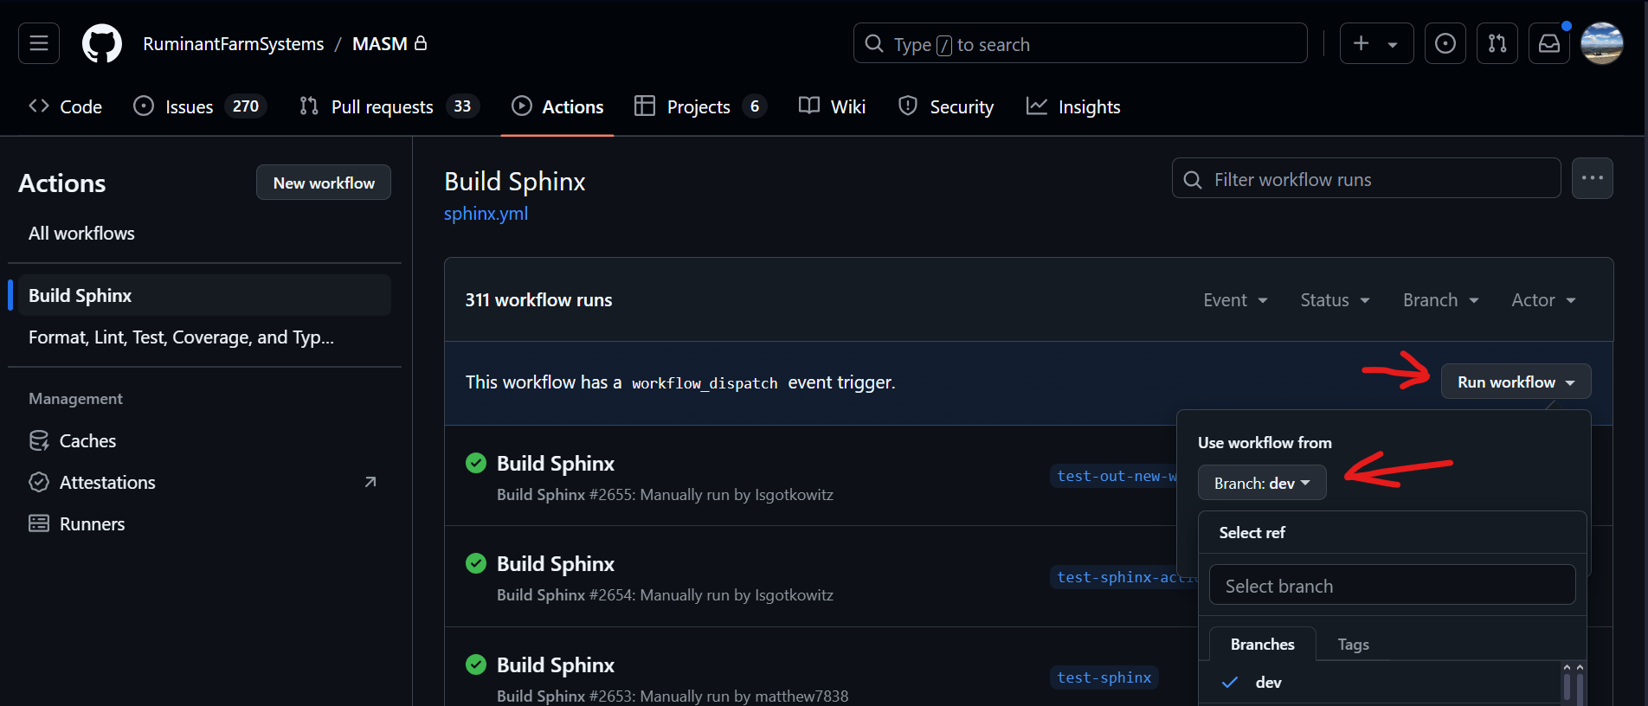Open the Projects tab

coord(700,106)
